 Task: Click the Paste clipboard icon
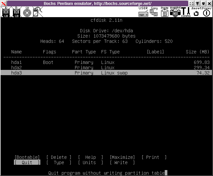click(x=164, y=13)
